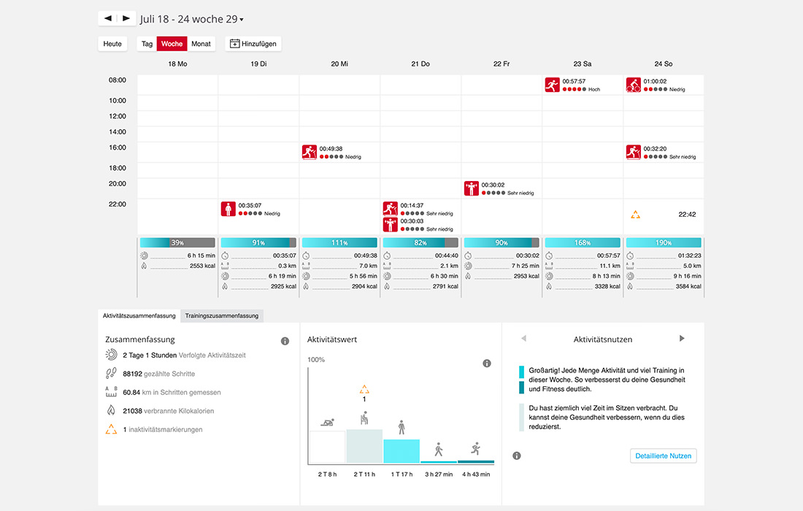
Task: Open info icon beside Detaillierte Nutzen
Action: tap(517, 456)
